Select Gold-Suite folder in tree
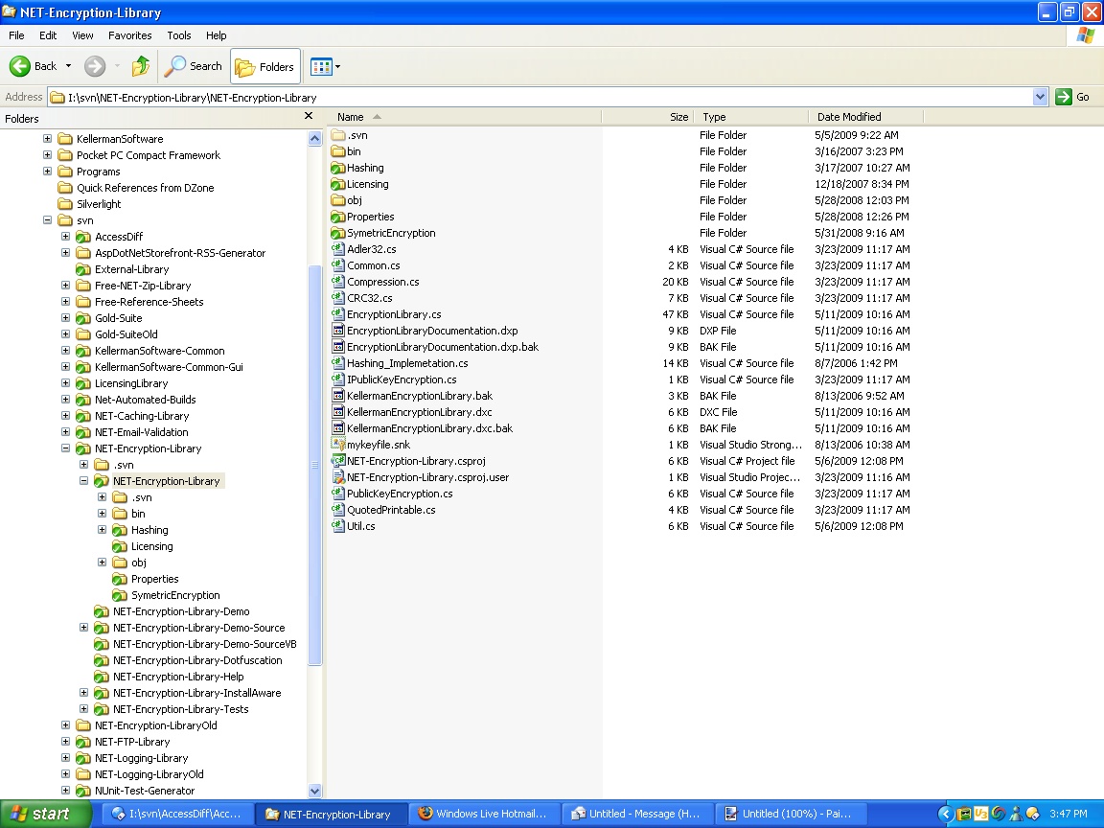Image resolution: width=1104 pixels, height=828 pixels. point(118,318)
